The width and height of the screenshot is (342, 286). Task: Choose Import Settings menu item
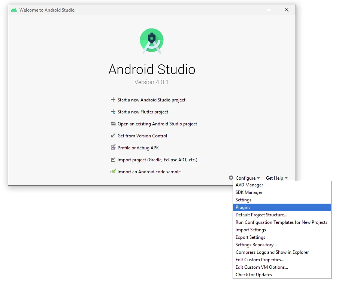[282, 230]
